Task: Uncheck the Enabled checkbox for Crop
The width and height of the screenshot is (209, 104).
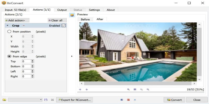Action: (x=63, y=26)
